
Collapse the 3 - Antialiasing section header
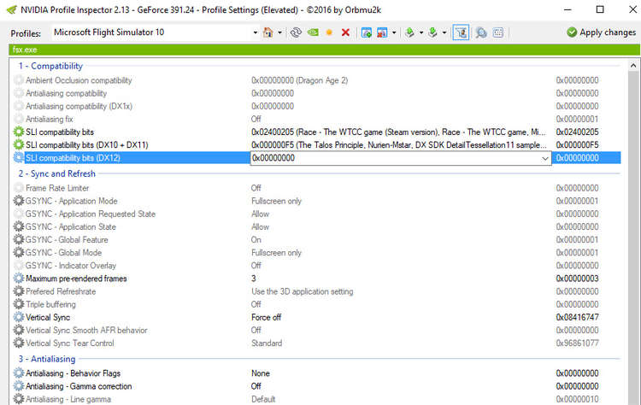click(x=47, y=359)
